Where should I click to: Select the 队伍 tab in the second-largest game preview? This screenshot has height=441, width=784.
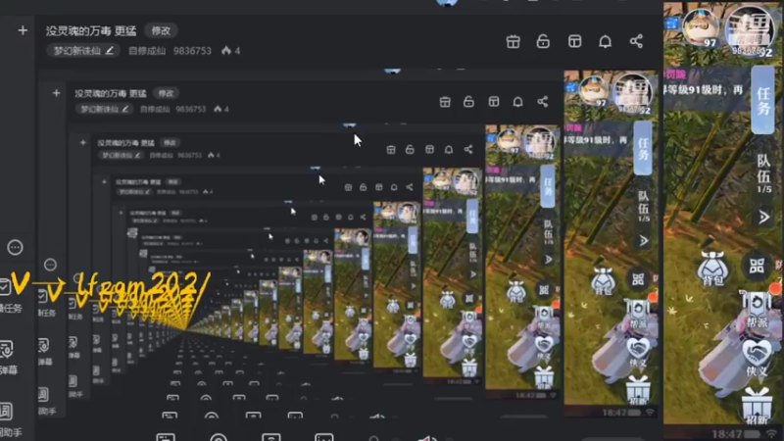point(644,205)
